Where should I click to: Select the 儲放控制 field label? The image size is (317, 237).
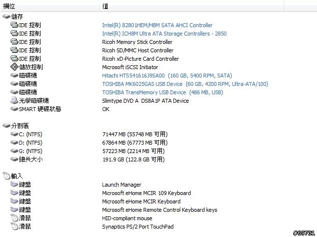pos(31,67)
